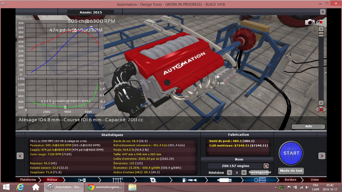Screen dimensions: 342x192
Task: Click the Zone rouge: 7100 RPM stat
Action: (51, 154)
